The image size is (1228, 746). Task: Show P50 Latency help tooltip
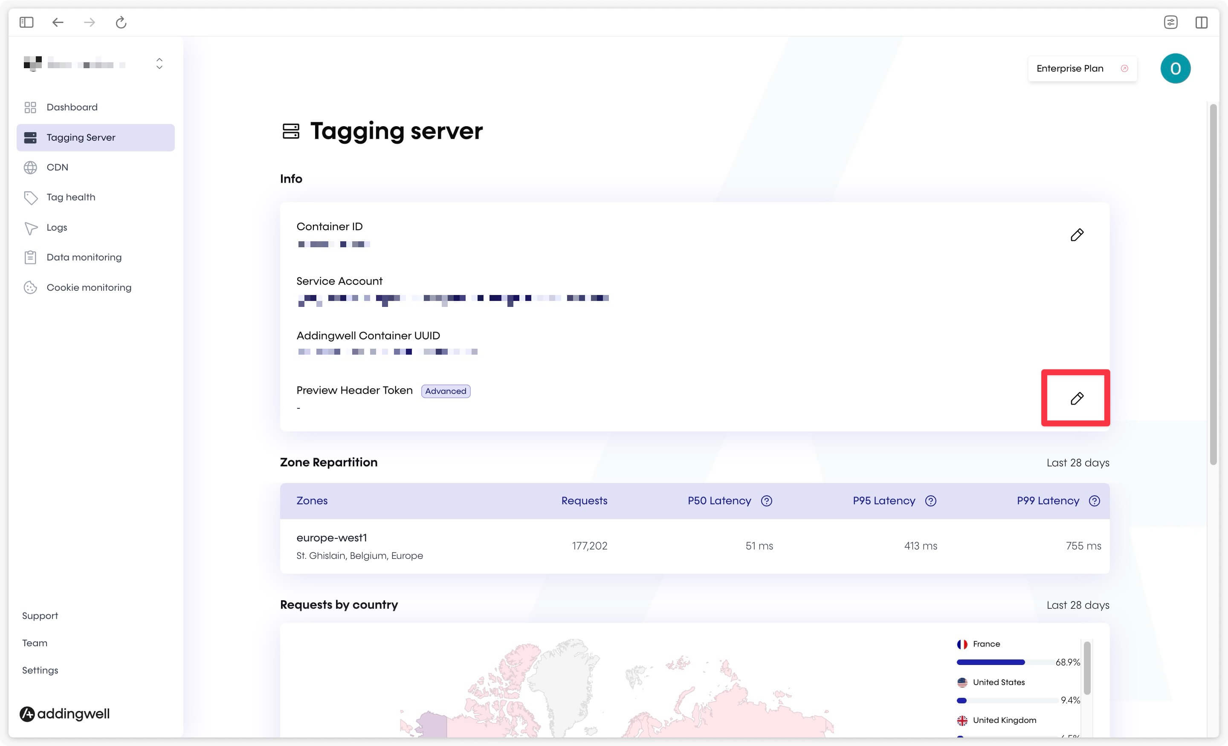(767, 501)
